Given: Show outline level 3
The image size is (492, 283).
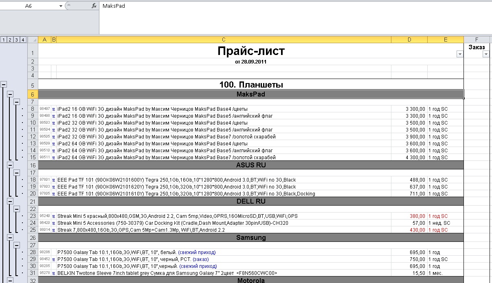Looking at the screenshot, I should (x=17, y=39).
